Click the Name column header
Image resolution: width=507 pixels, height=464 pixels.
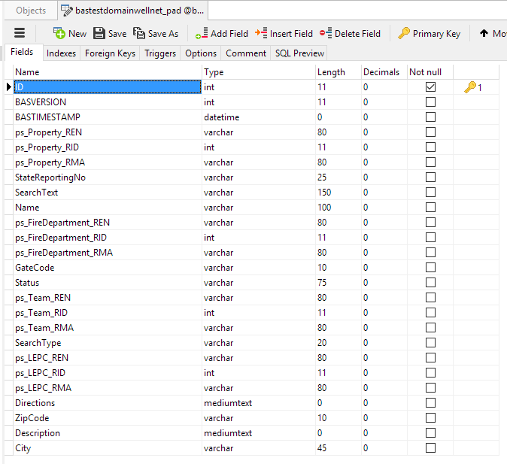[108, 71]
